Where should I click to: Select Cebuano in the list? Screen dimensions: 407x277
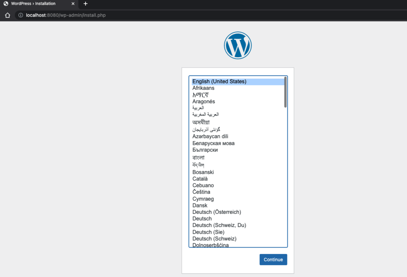coord(238,185)
